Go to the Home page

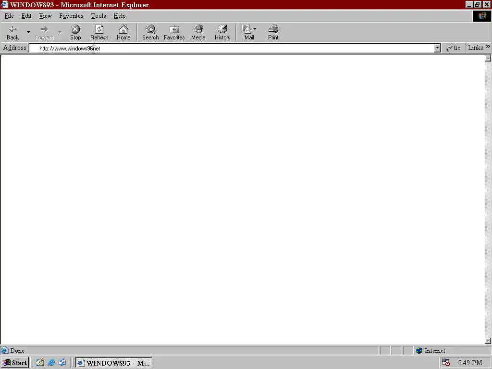click(123, 32)
